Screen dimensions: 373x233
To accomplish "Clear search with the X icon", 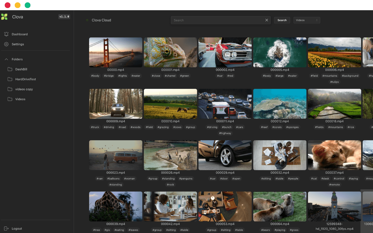I will pos(267,20).
